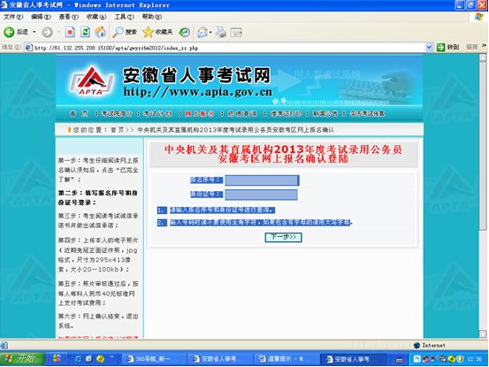This screenshot has width=489, height=367.
Task: Click the IE Back arrow icon
Action: (x=9, y=32)
